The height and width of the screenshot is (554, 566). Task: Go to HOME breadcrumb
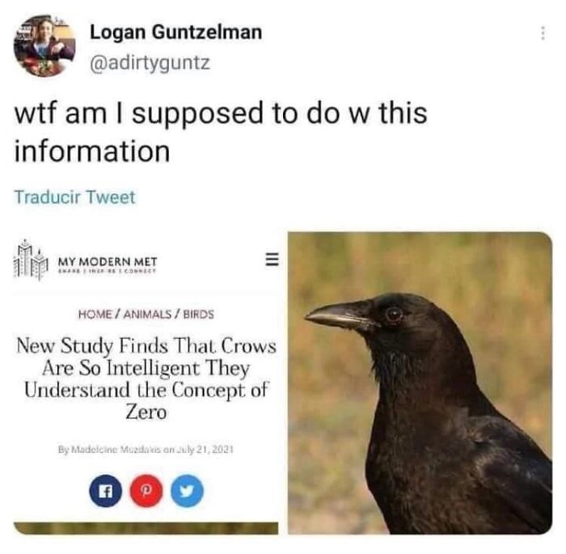click(x=95, y=314)
